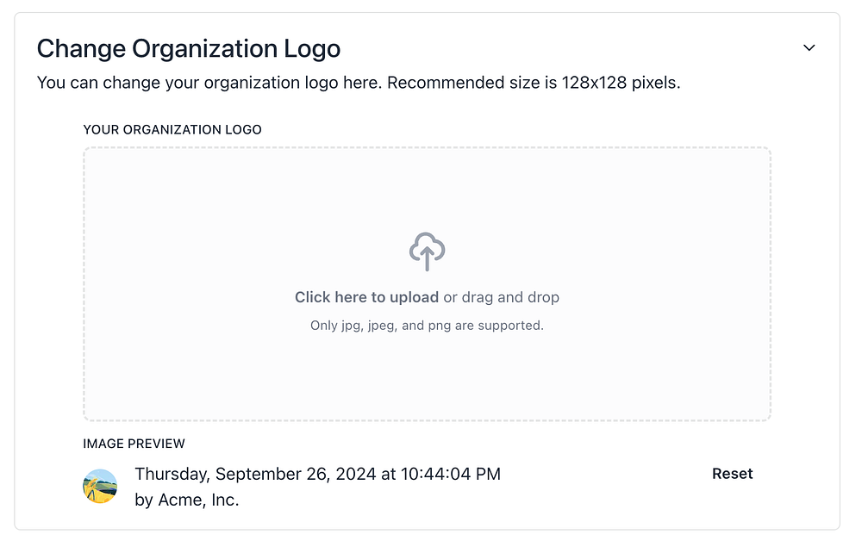Click the word "Logo" in the heading
The width and height of the screenshot is (862, 553).
click(314, 49)
